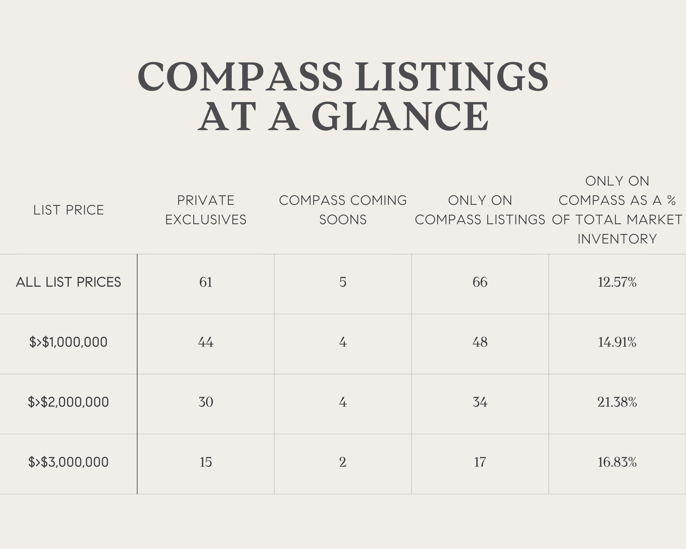This screenshot has width=686, height=549.
Task: Select the "List Price" column header
Action: tap(68, 210)
